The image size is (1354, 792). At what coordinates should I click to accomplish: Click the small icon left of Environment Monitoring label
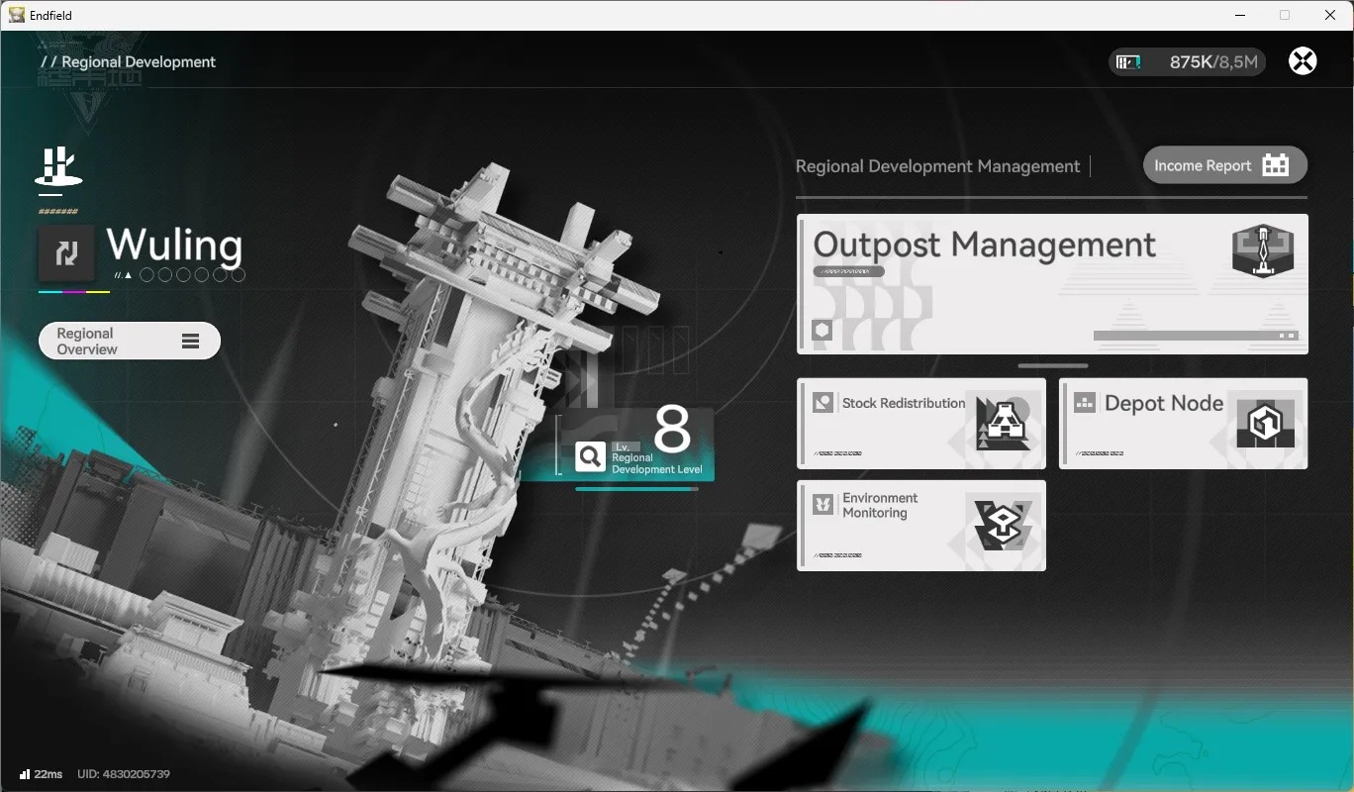(823, 505)
